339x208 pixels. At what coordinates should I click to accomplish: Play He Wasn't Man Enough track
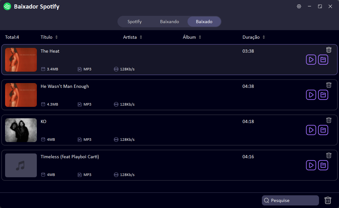[311, 95]
